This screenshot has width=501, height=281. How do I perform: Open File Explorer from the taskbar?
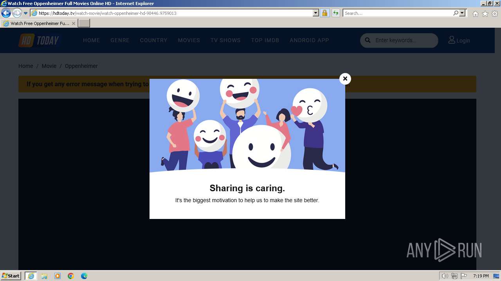pos(44,276)
